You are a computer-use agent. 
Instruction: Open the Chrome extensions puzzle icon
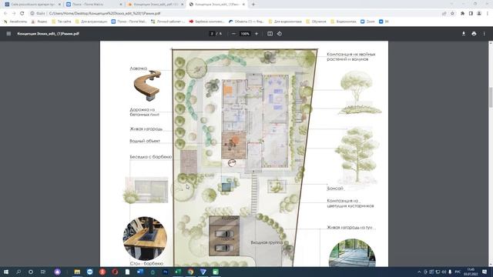pyautogui.click(x=462, y=14)
